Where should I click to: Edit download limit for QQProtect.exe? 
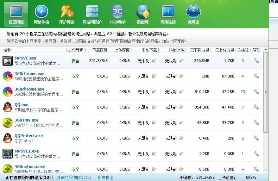coord(154,138)
